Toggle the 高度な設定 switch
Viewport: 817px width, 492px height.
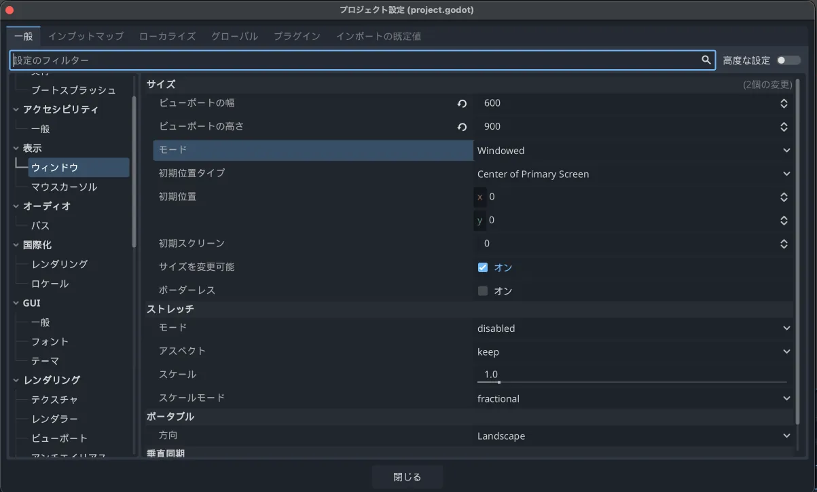788,60
